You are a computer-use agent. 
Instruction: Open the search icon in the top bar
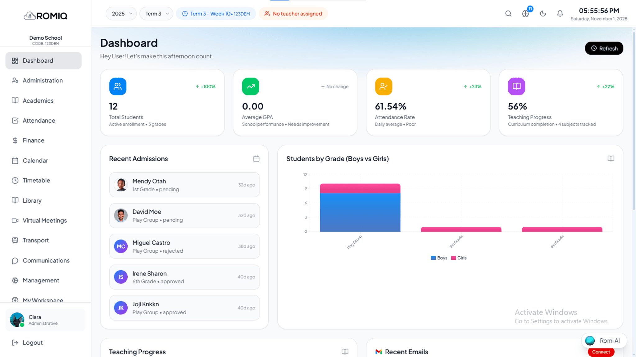pos(508,13)
